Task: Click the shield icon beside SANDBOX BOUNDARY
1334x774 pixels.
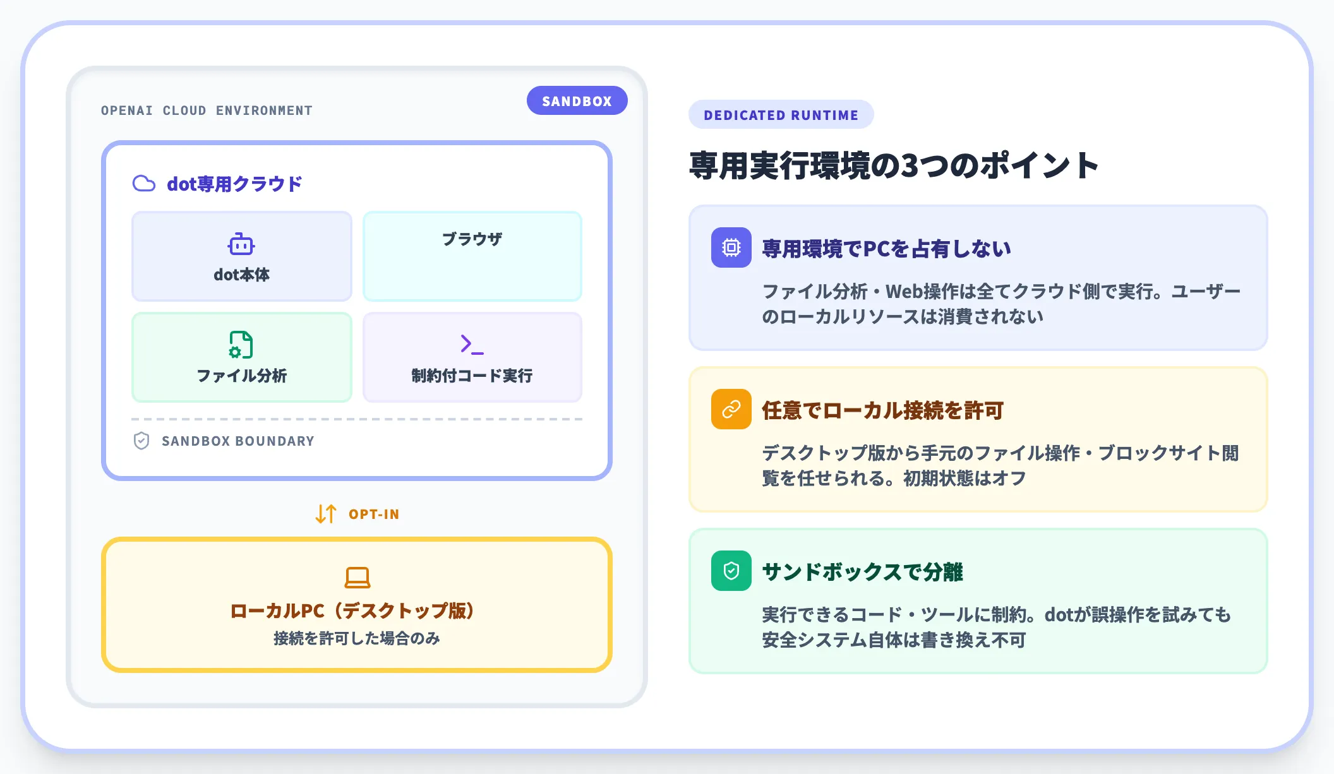Action: (141, 441)
